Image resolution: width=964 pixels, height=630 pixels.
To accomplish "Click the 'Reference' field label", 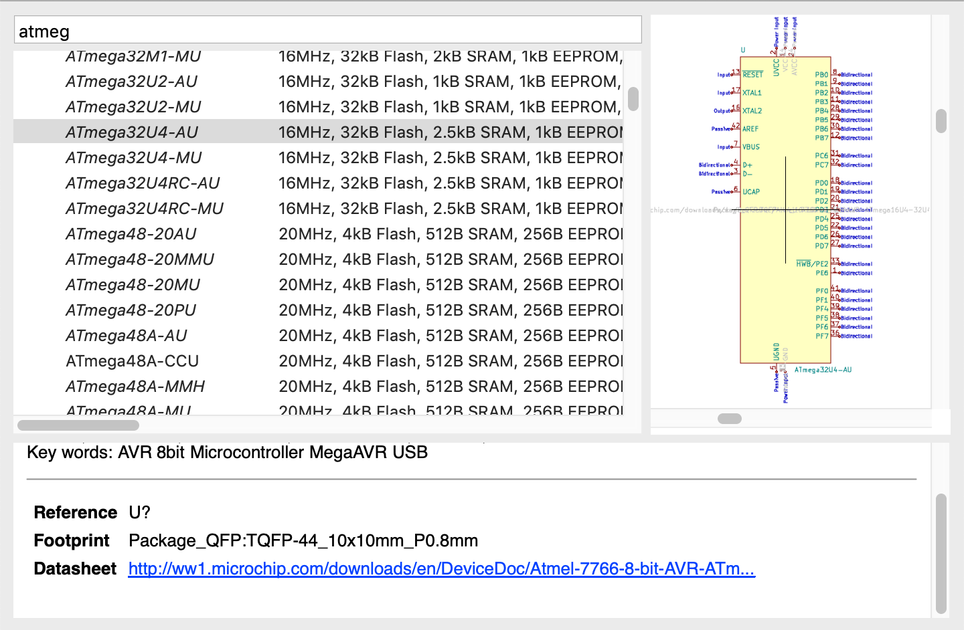I will tap(76, 512).
